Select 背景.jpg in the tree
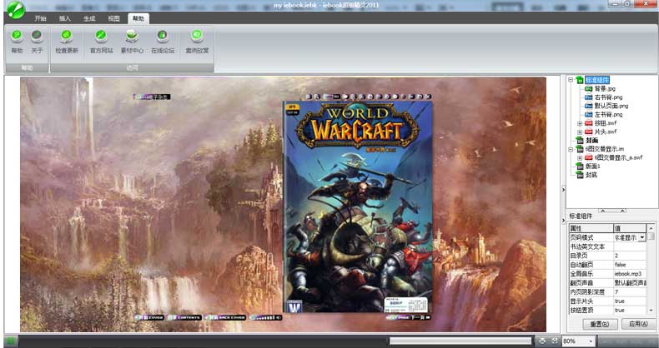Image resolution: width=659 pixels, height=348 pixels. pyautogui.click(x=605, y=89)
